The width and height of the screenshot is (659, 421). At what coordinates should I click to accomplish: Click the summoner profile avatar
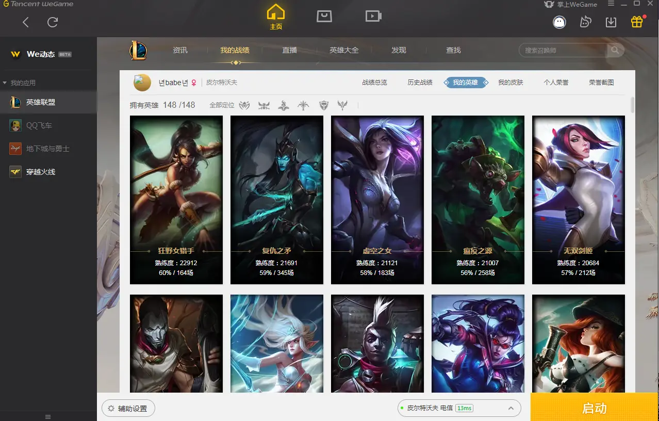(x=142, y=83)
